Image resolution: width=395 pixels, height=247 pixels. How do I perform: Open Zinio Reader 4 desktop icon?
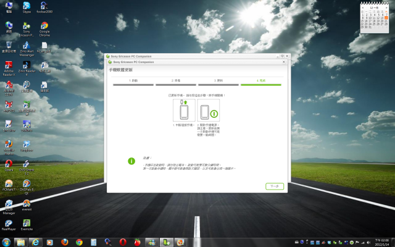[x=27, y=69]
